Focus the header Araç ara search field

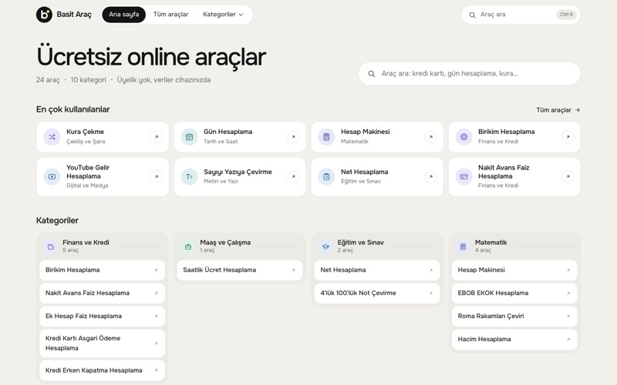[521, 15]
